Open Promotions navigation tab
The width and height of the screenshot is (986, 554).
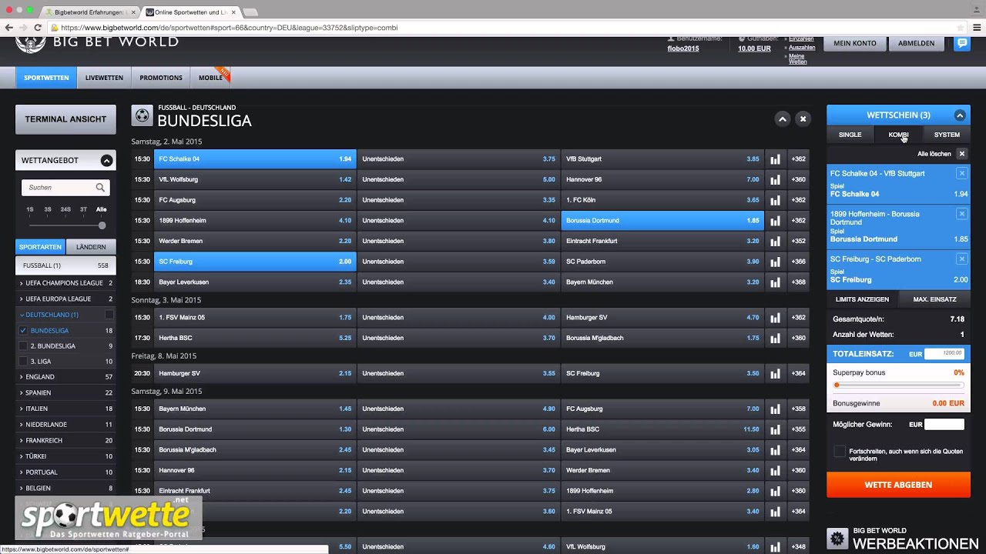click(x=161, y=78)
